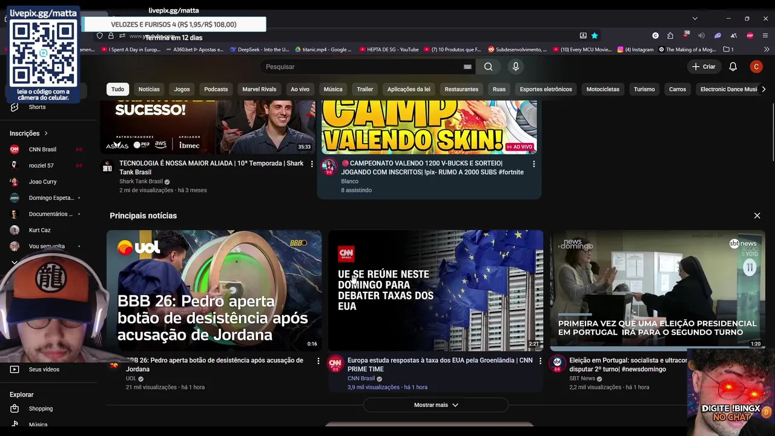Toggle the browser bookmark star

point(595,36)
